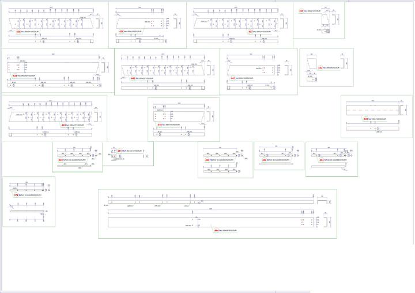Select the red part number label 437
The image size is (415, 293).
pos(250,32)
